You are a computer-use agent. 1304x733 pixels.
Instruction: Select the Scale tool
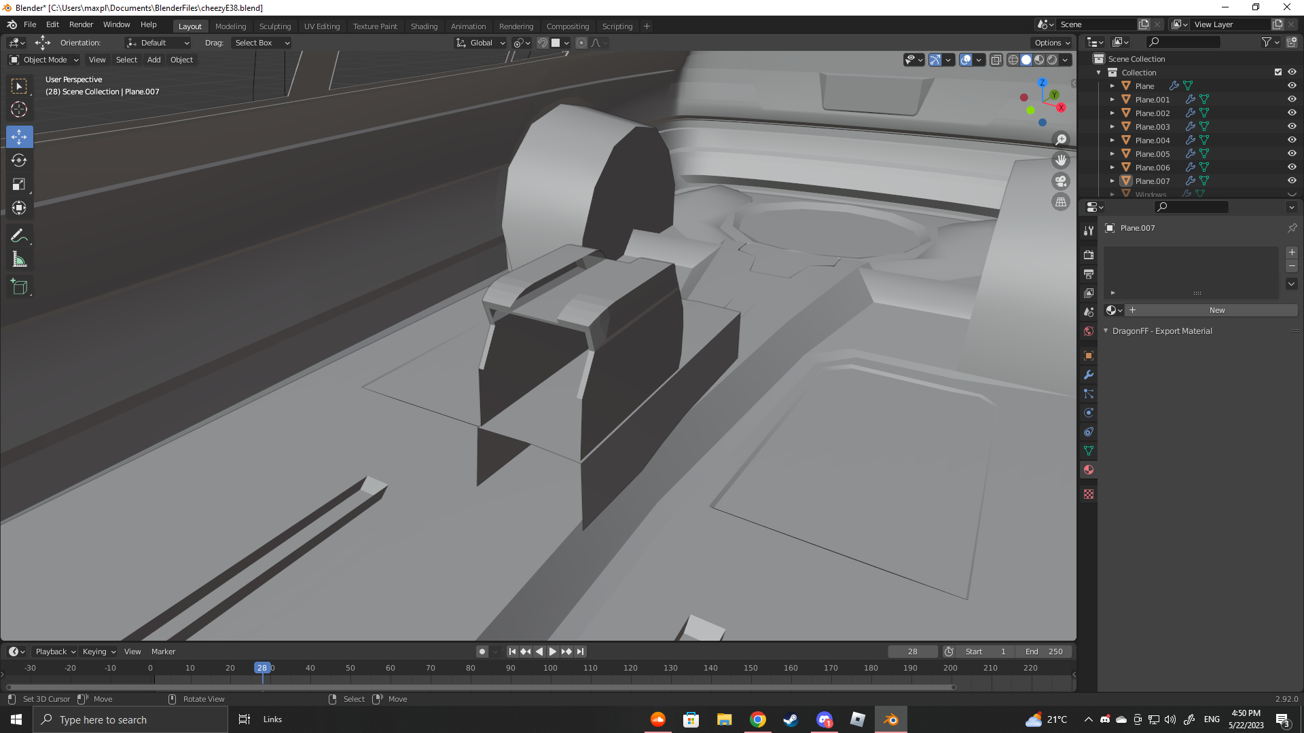click(19, 185)
